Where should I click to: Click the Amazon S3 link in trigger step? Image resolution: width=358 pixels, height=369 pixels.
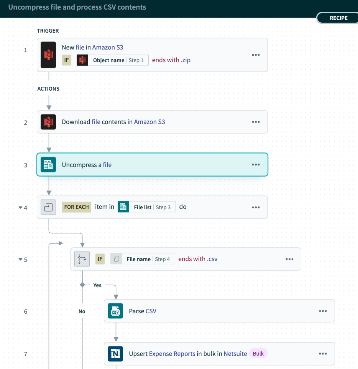(x=108, y=47)
